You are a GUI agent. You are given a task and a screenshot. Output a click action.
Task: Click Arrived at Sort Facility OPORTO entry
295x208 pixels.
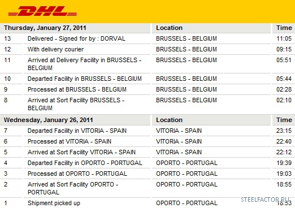pyautogui.click(x=73, y=188)
